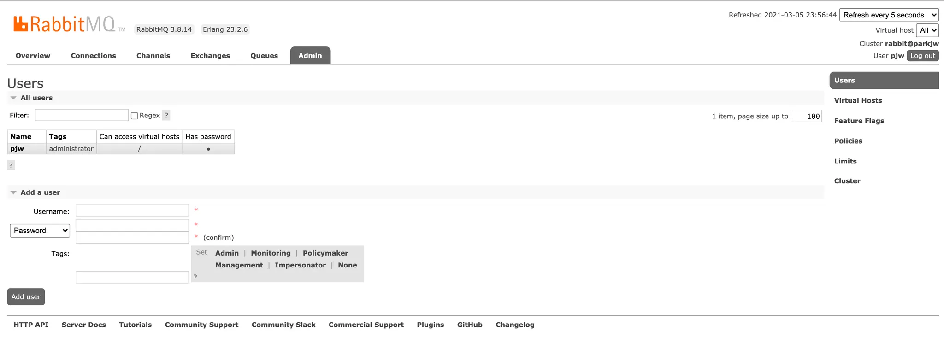Open Virtual Hosts in the sidebar
Image resolution: width=944 pixels, height=337 pixels.
[x=858, y=100]
